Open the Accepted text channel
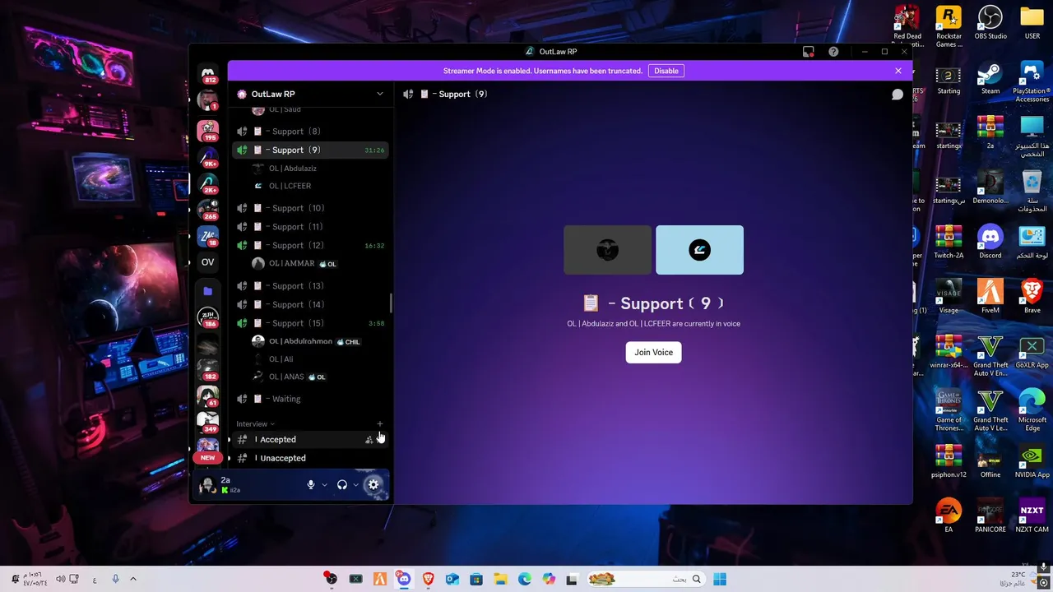This screenshot has height=592, width=1053. pyautogui.click(x=310, y=440)
